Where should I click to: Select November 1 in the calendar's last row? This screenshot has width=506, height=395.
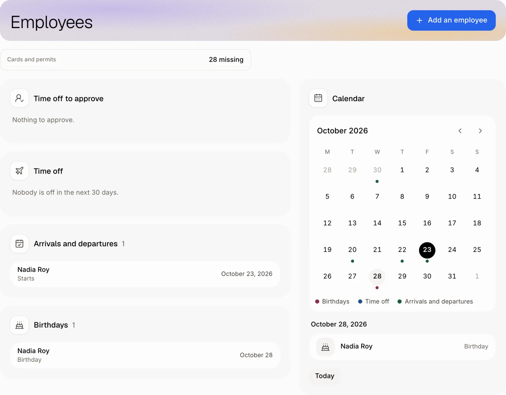point(477,277)
